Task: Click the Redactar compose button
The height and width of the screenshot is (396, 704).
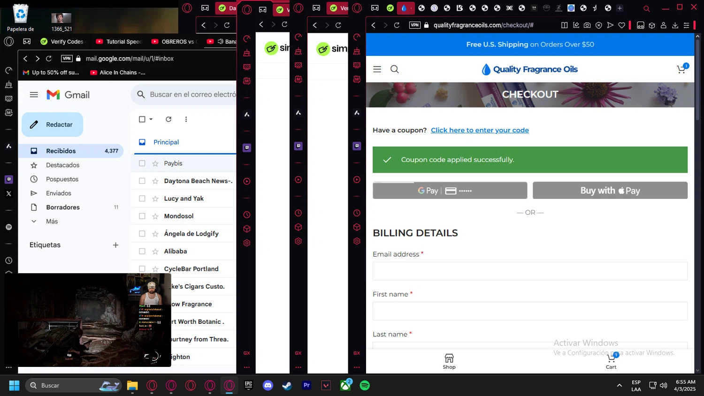Action: pos(52,125)
